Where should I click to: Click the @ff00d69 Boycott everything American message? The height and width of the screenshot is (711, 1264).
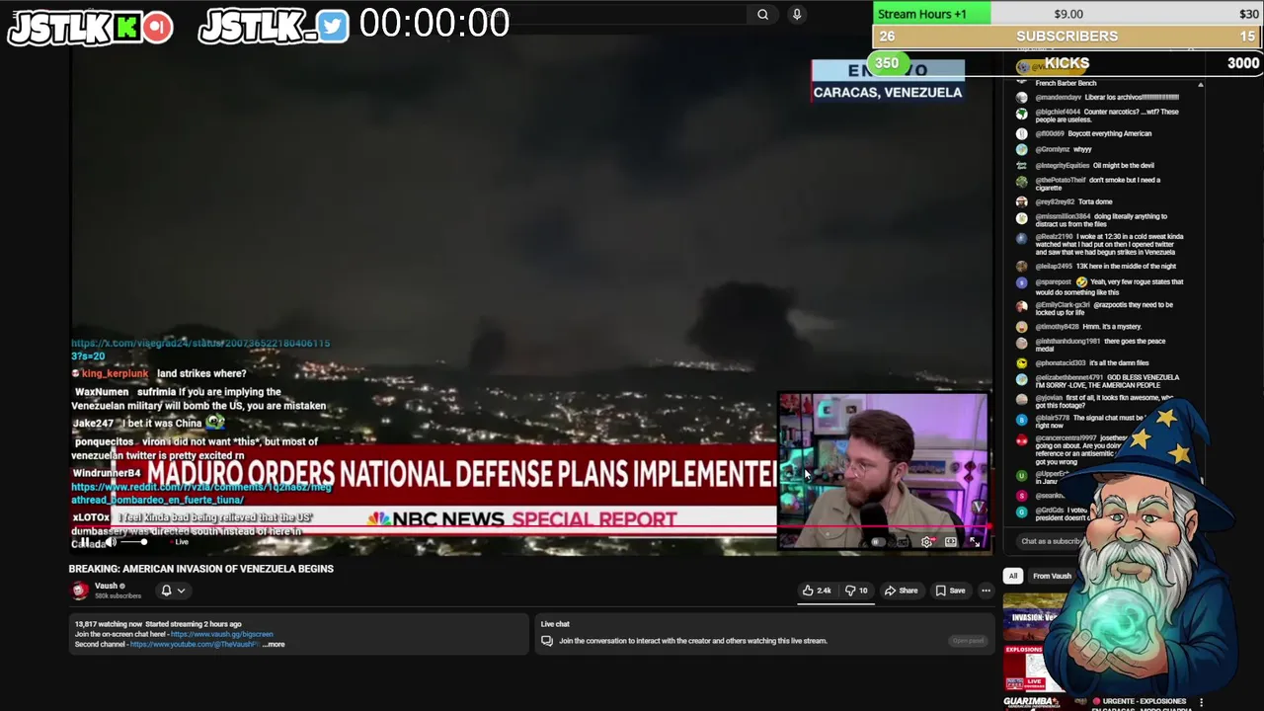tap(1093, 133)
